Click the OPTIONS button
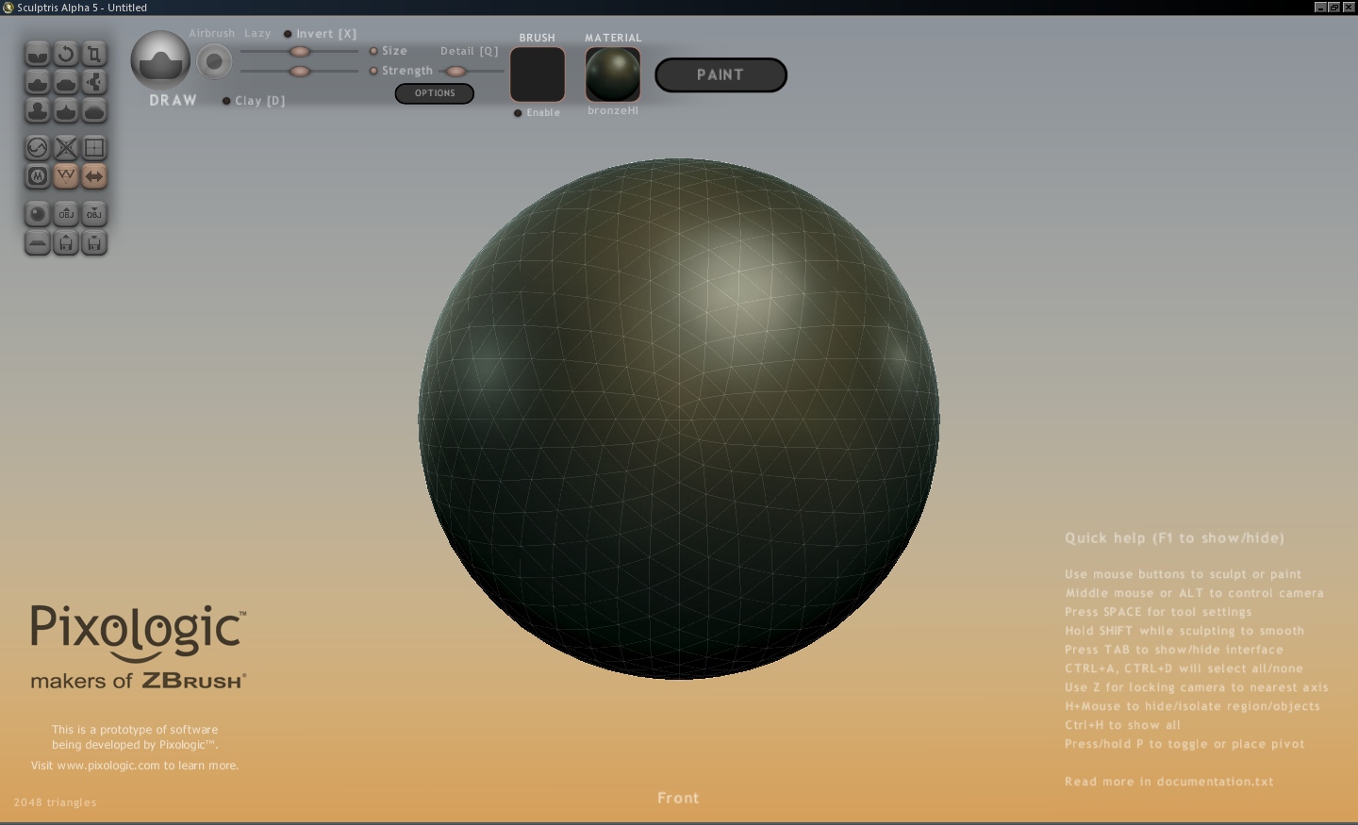Viewport: 1358px width, 825px height. (x=434, y=93)
